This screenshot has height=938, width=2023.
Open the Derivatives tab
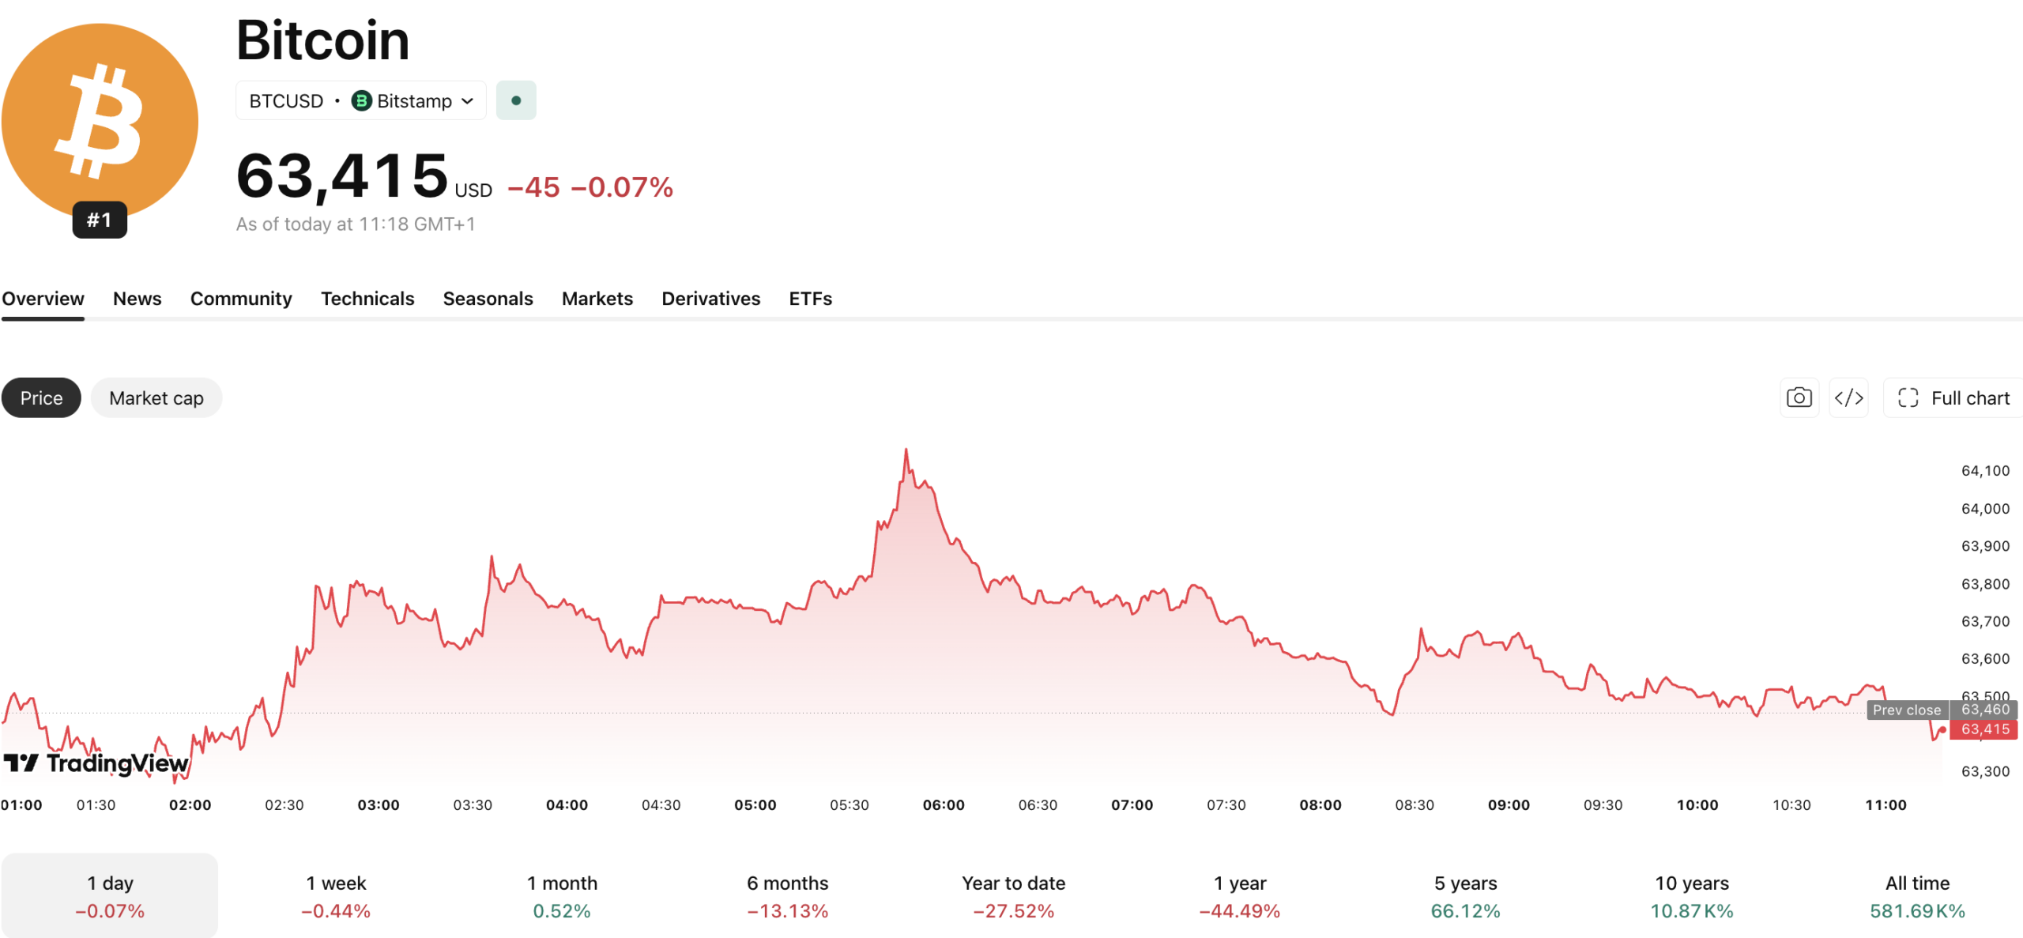coord(711,299)
